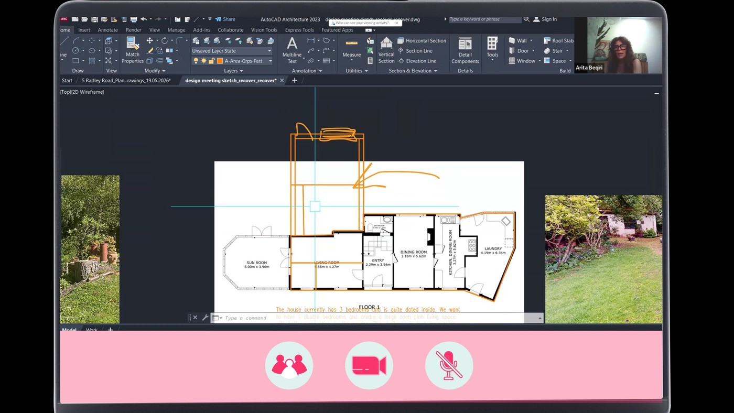
Task: Toggle the microphone mute button
Action: coord(449,365)
